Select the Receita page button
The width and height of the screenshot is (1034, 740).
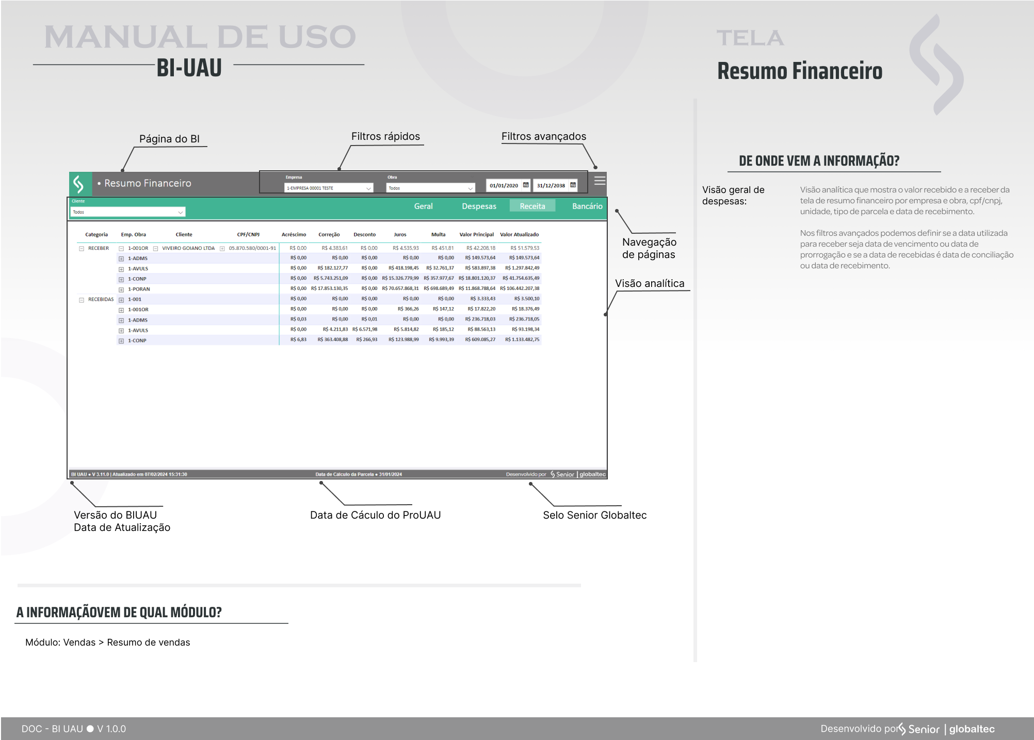tap(532, 206)
